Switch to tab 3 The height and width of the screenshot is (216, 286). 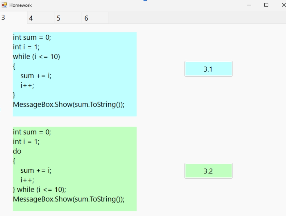point(13,17)
